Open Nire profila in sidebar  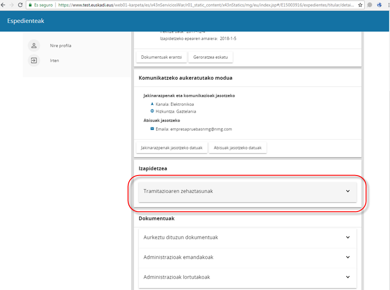coord(61,46)
